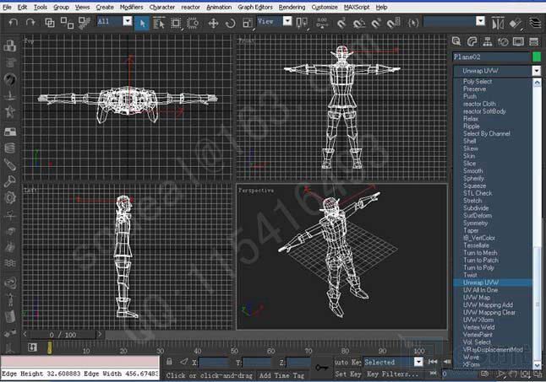Viewport: 546px width, 382px height.
Task: Click the Add Time Tag field
Action: pyautogui.click(x=282, y=375)
